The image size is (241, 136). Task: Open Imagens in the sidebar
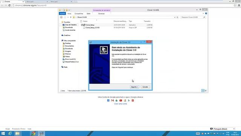68,51
